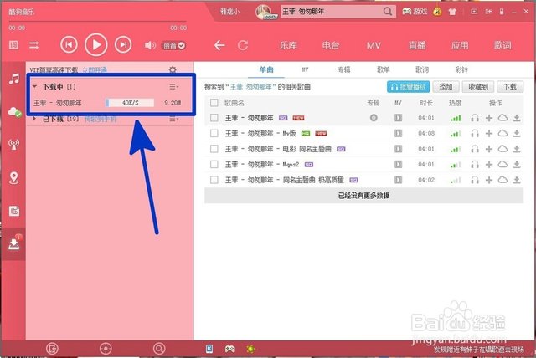This screenshot has width=536, height=358.
Task: Open the 歌词 lyrics top tab
Action: click(x=502, y=45)
